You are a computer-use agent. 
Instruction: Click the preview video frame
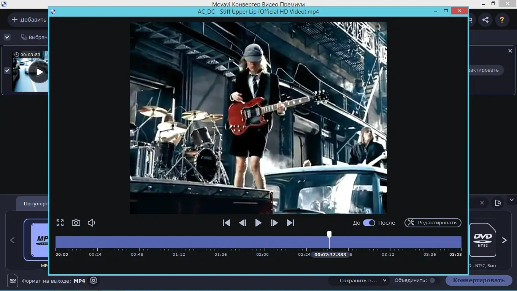(258, 118)
